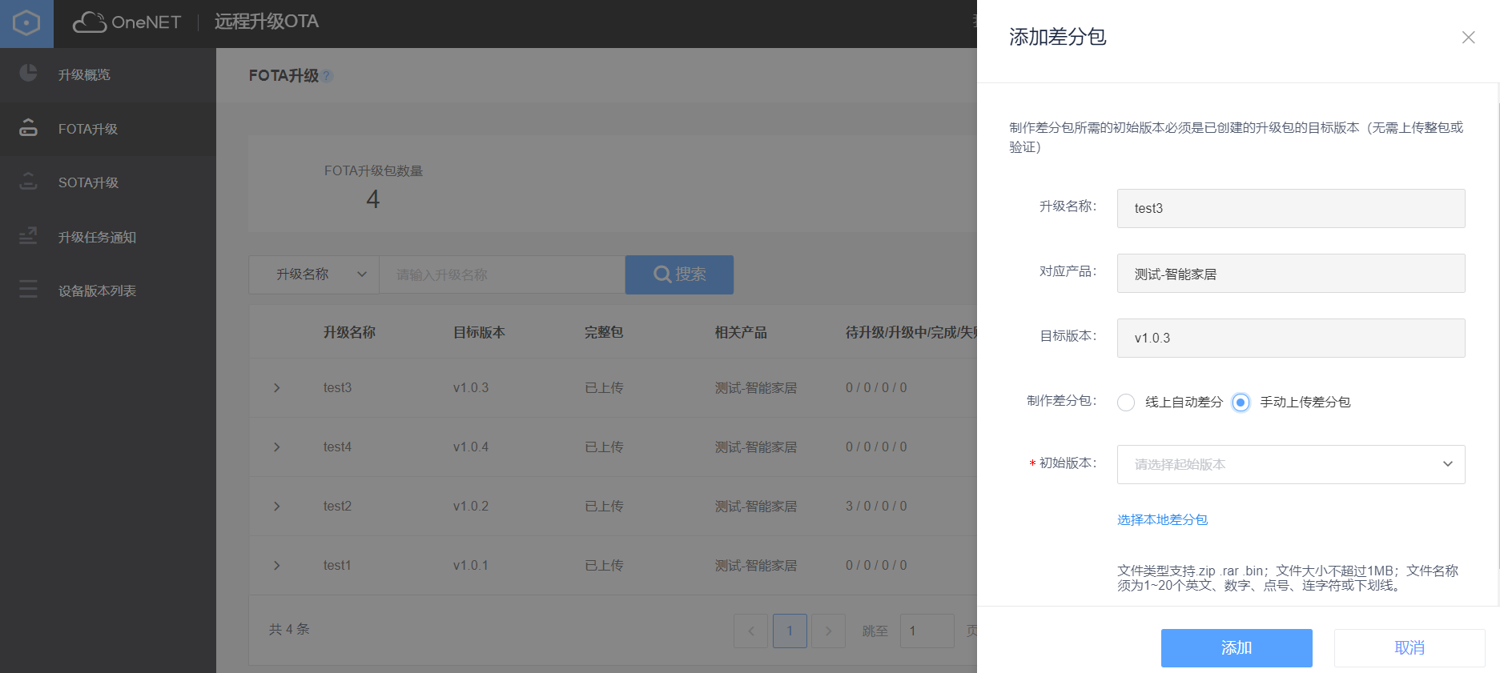
Task: Click the v1.0.1 version cell
Action: tap(471, 566)
